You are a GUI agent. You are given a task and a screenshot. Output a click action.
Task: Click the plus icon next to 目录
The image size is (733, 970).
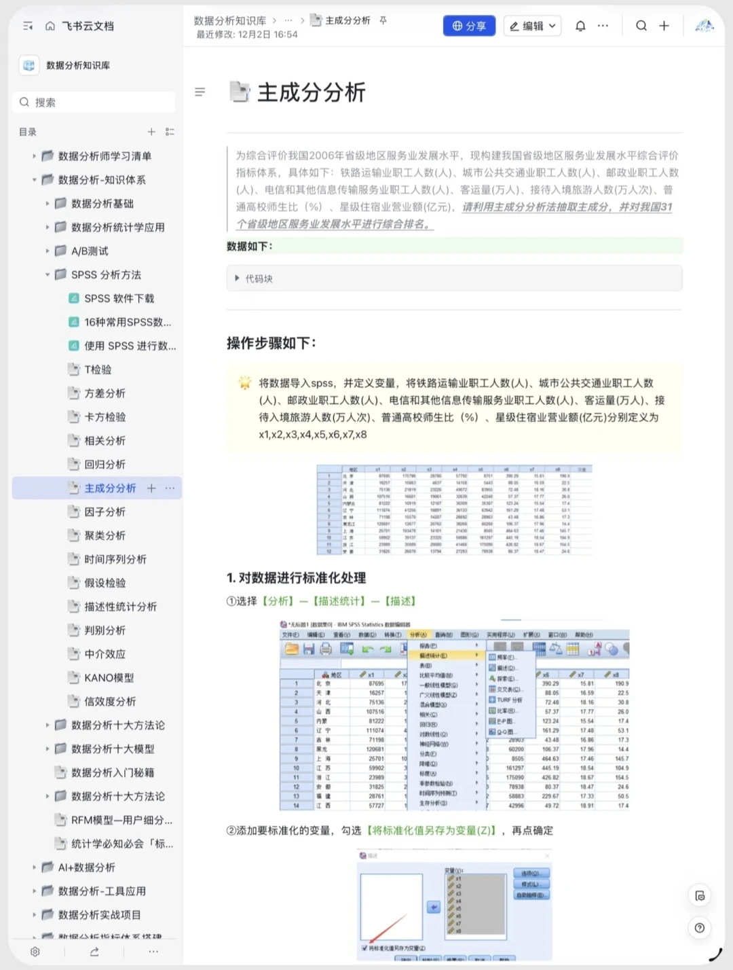tap(151, 132)
